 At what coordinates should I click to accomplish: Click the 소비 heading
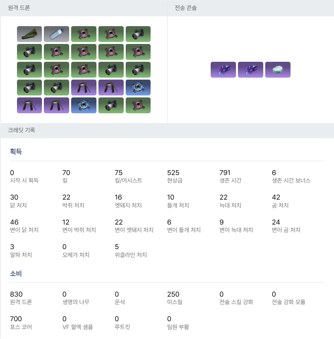tap(16, 274)
